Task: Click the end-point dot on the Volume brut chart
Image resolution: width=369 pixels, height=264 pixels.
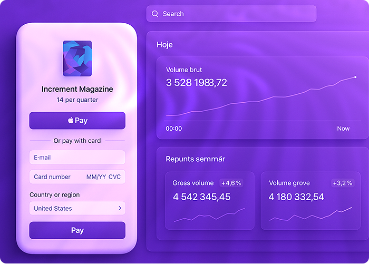Action: (355, 77)
